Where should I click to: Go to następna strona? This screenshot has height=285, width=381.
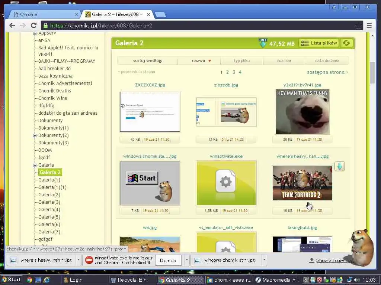tap(327, 72)
